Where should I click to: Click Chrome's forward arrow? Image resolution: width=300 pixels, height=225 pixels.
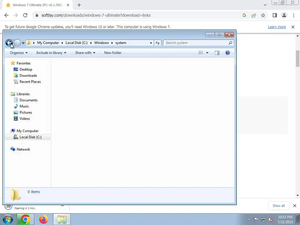pos(16,15)
